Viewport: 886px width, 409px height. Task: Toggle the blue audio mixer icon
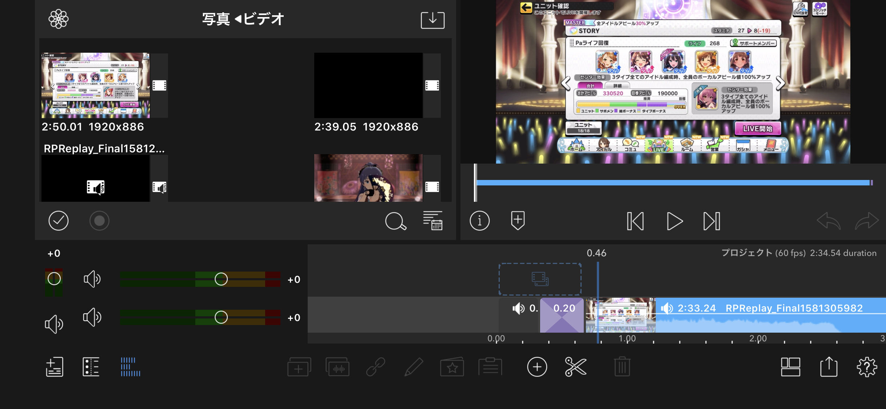click(x=130, y=366)
